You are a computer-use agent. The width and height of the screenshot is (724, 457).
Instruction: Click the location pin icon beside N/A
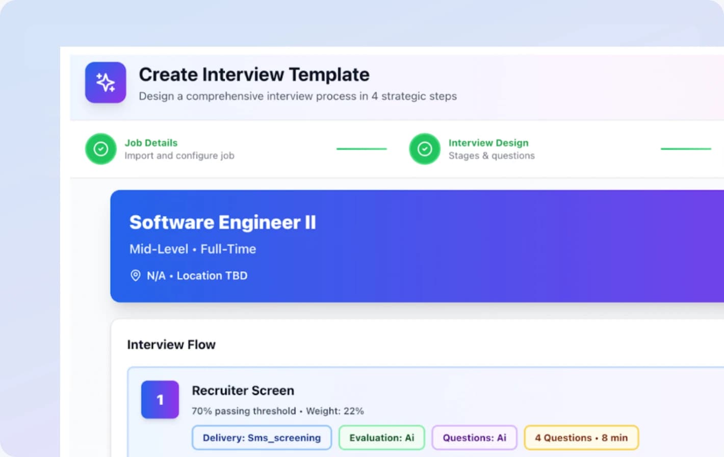click(x=136, y=275)
